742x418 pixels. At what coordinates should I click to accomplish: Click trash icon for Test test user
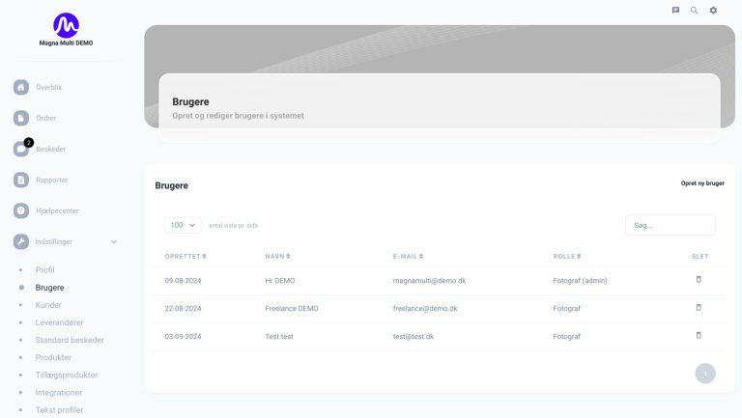699,335
